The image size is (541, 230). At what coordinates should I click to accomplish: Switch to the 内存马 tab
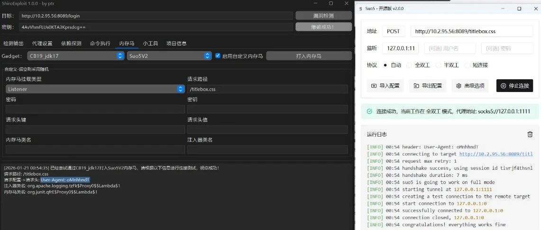click(127, 44)
